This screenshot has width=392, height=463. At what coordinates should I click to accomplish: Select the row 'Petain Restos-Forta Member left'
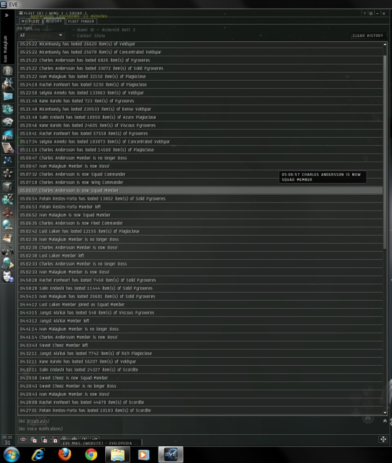click(x=200, y=207)
